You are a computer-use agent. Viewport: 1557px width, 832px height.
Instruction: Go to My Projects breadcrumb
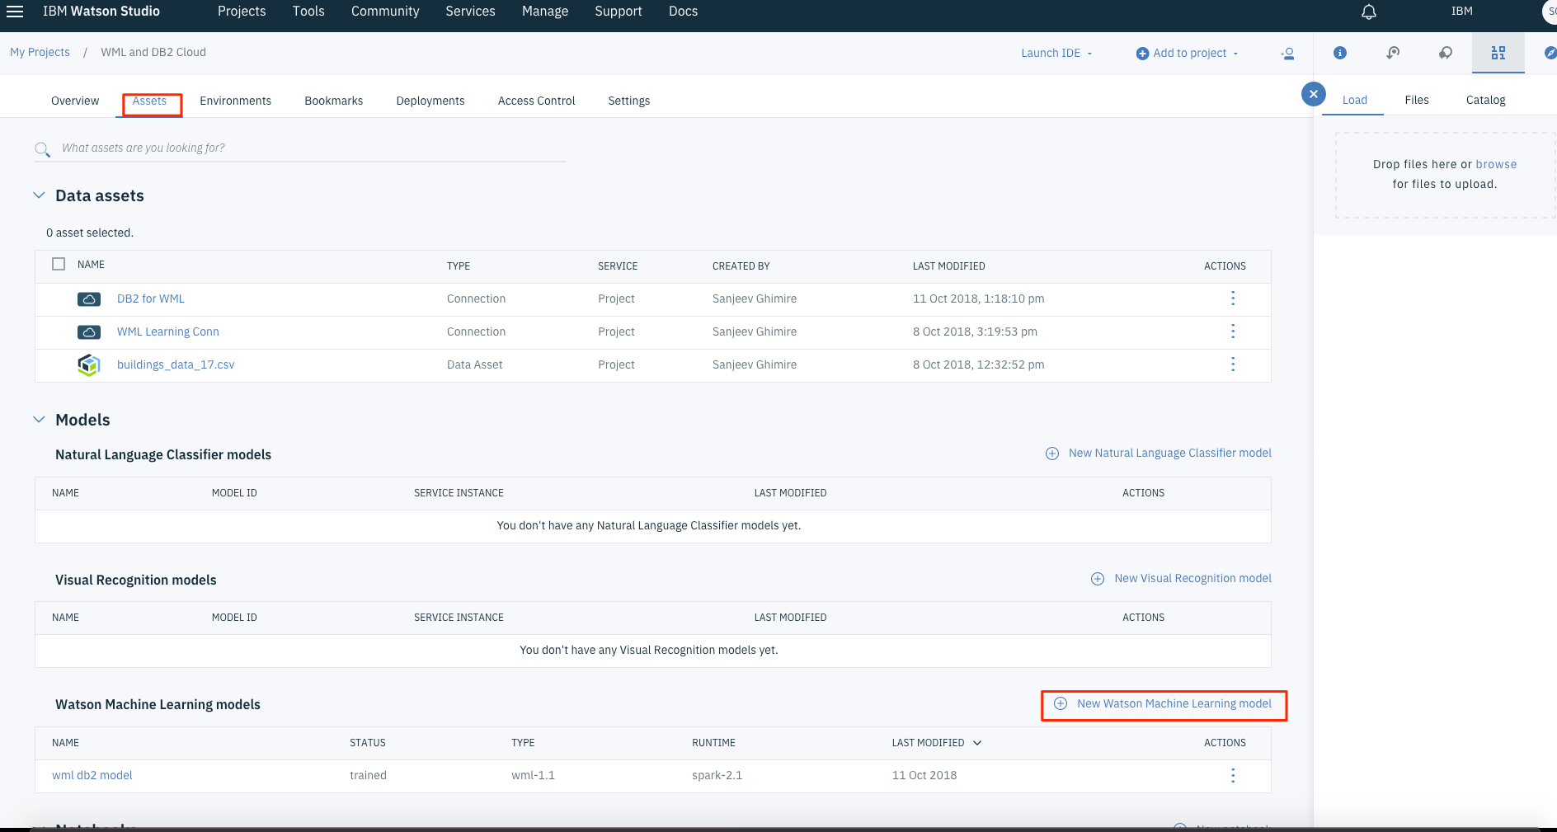tap(40, 52)
